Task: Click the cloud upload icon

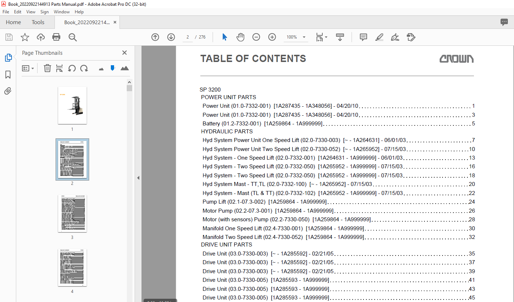Action: tap(41, 37)
